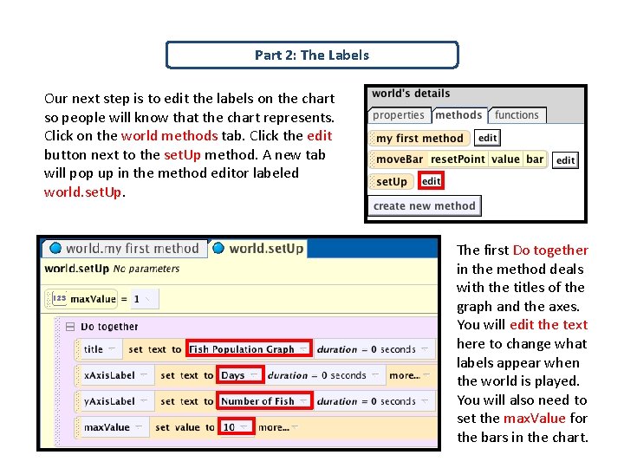This screenshot has width=624, height=468.
Task: Open the Fish Population Graph text dropdown
Action: (x=249, y=349)
